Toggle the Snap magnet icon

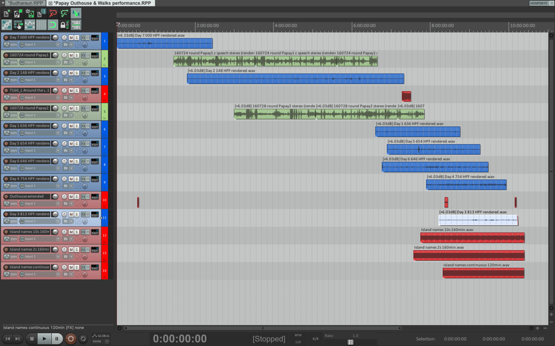point(53,25)
